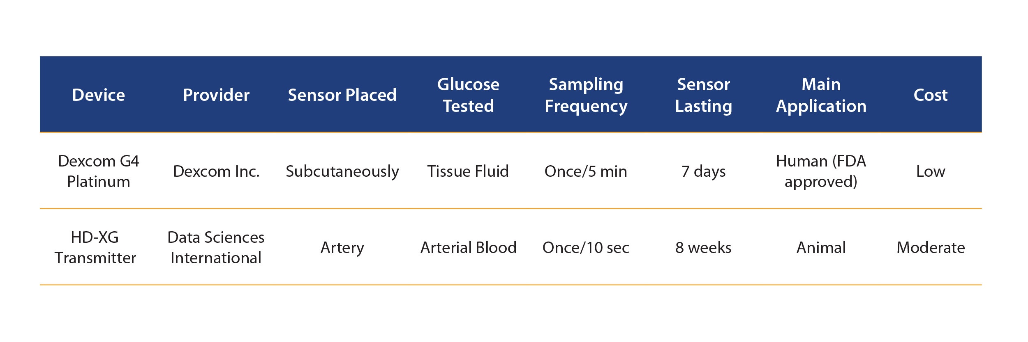Select the 7 days cell

coord(703,171)
